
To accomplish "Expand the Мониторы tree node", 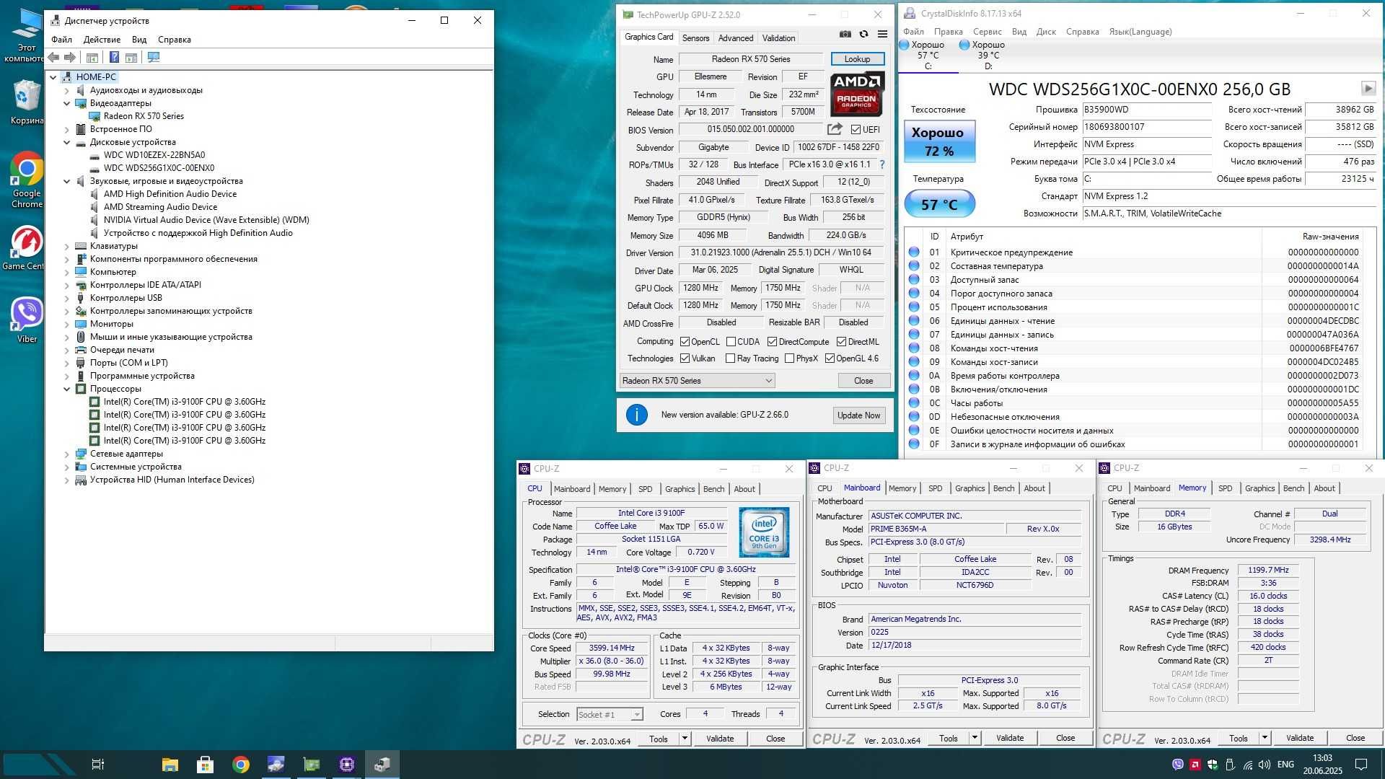I will 67,324.
